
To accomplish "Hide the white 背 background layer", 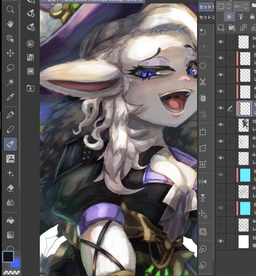I will tap(221, 241).
